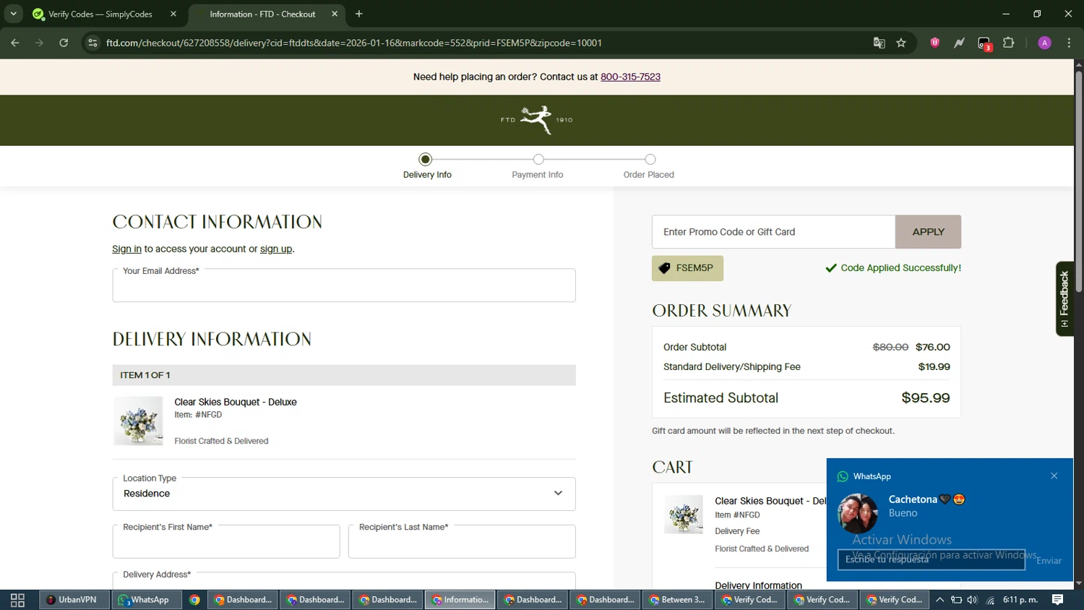This screenshot has height=610, width=1084.
Task: Click the Clear Skies Bouquet - Deluxe title
Action: 236,402
